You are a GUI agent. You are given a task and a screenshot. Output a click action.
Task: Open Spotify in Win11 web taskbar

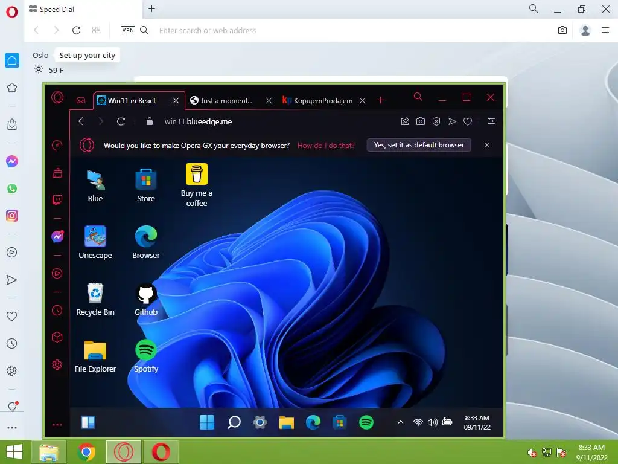(x=366, y=422)
